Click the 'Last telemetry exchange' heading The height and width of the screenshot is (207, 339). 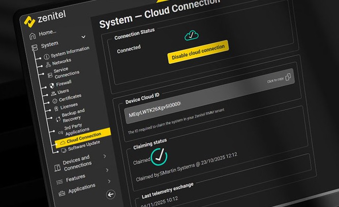tap(168, 191)
